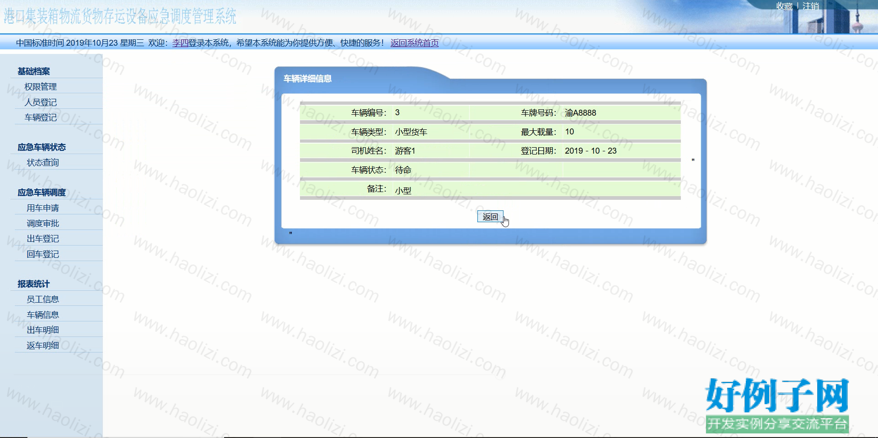
Task: Click the registration date 2019 - 10 - 23
Action: coord(590,151)
